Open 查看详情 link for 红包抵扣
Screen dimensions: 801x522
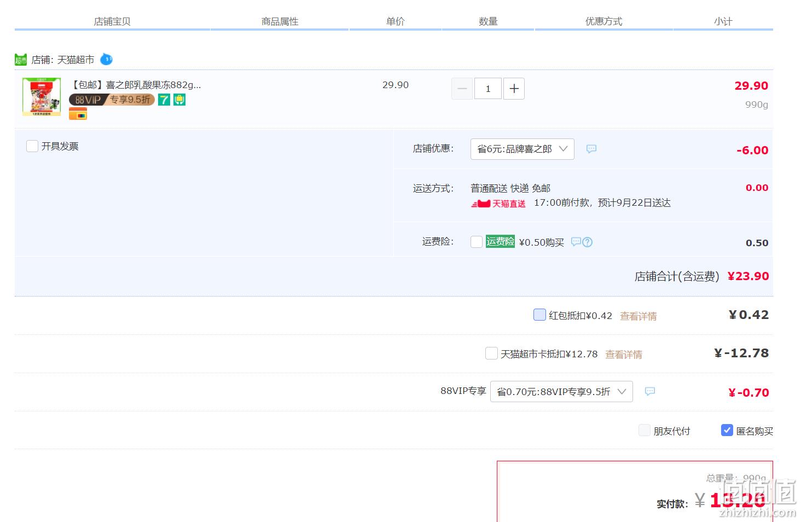[638, 316]
